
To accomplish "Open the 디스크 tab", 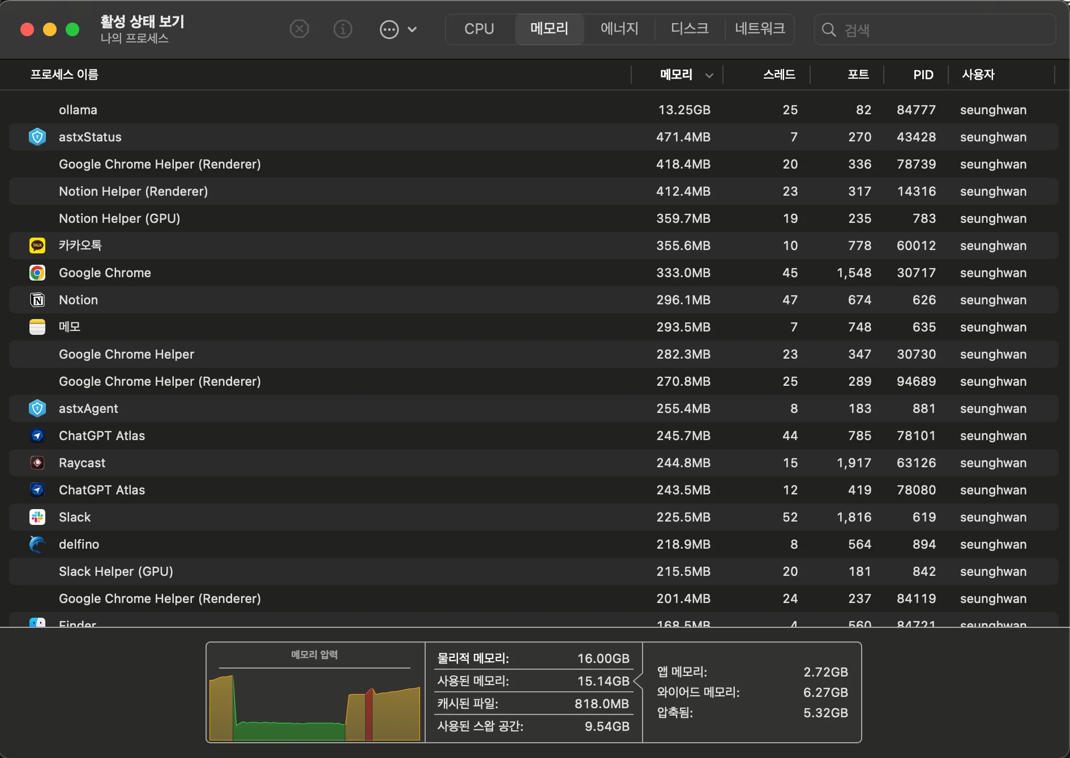I will coord(689,29).
